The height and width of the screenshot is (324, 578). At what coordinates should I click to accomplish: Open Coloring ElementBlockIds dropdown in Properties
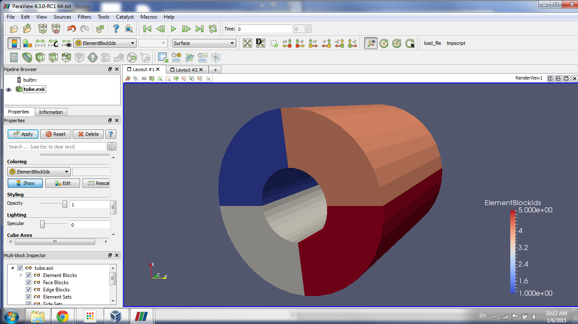39,172
